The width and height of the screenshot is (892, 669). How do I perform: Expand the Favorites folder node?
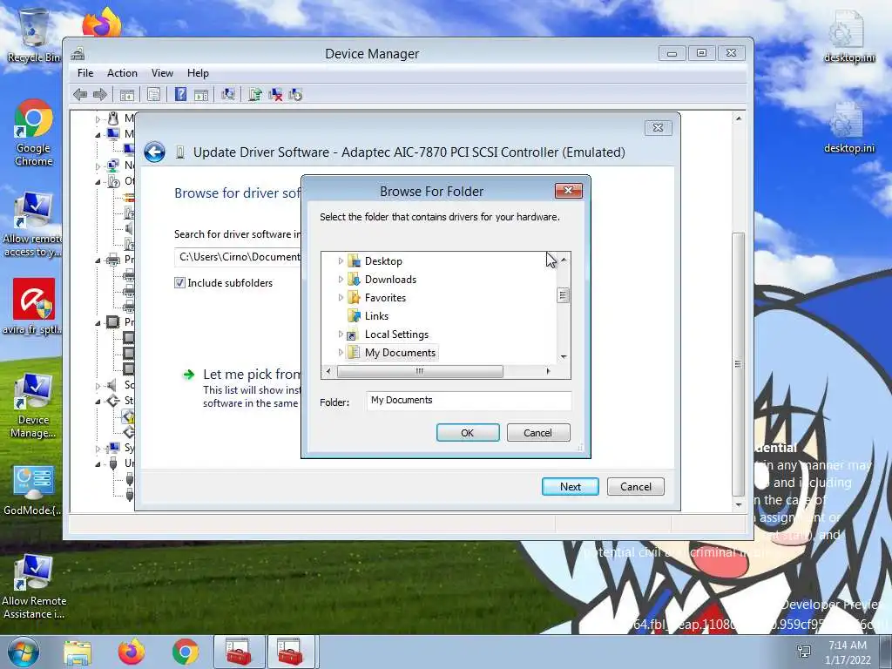pyautogui.click(x=341, y=298)
